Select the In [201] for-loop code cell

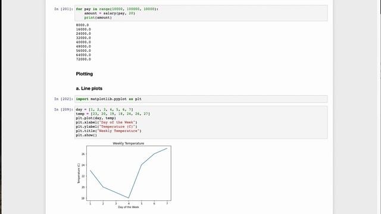pos(201,13)
